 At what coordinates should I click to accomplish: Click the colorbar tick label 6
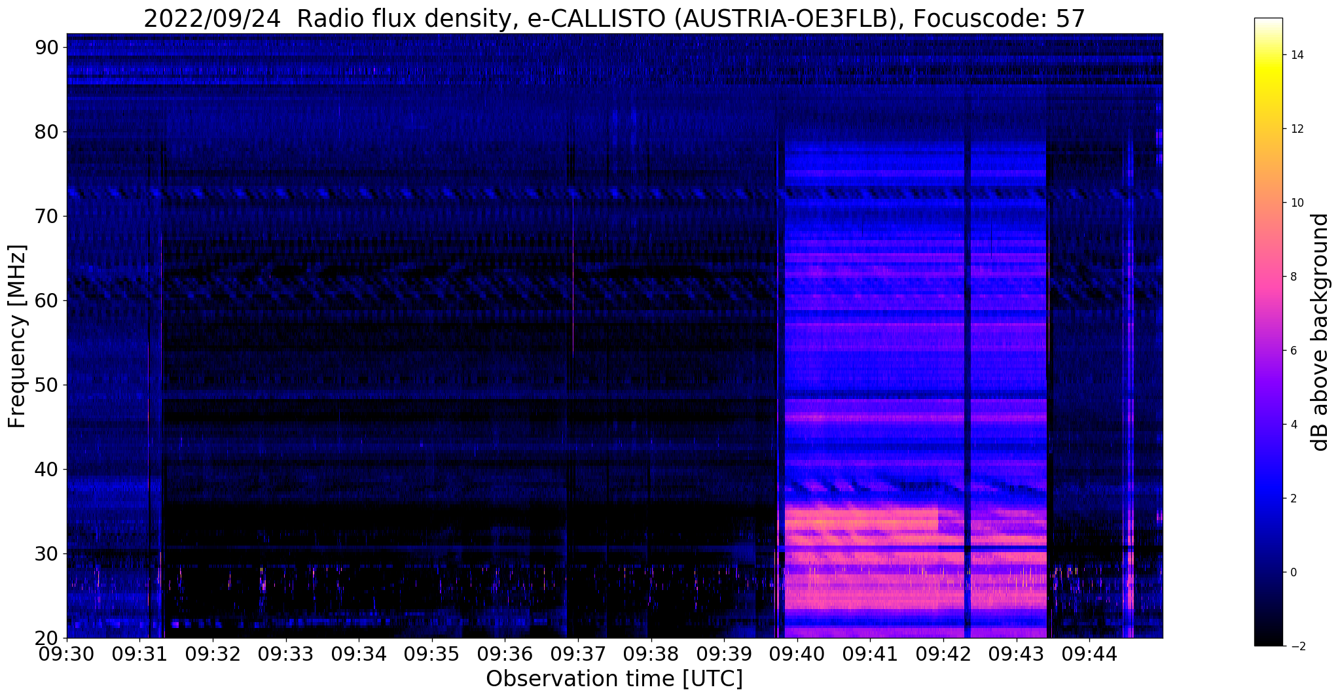[1293, 351]
